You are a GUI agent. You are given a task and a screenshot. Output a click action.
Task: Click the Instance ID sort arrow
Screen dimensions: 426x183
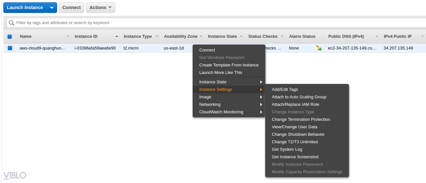[x=117, y=36]
